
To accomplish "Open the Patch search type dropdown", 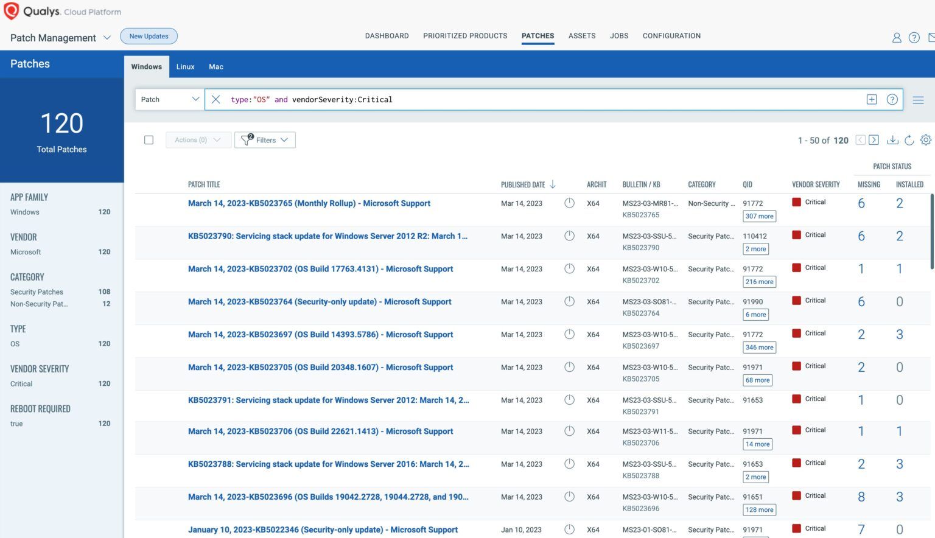I will tap(169, 99).
